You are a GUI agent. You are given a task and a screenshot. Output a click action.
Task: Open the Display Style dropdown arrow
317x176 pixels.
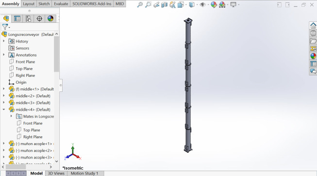[197, 5]
